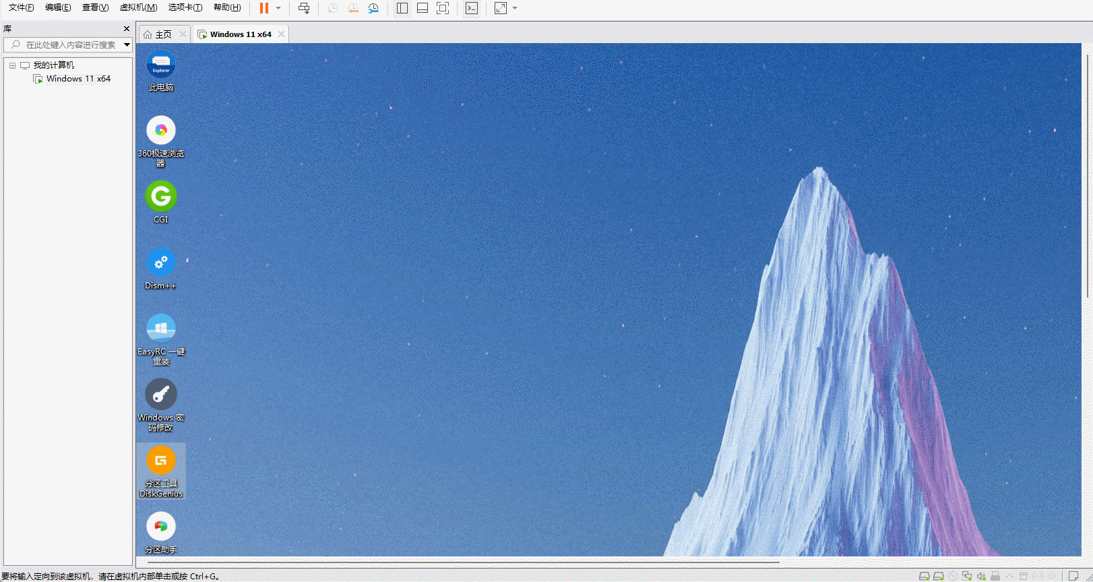The height and width of the screenshot is (582, 1093).
Task: Open Dism++ on the VM desktop
Action: [160, 268]
